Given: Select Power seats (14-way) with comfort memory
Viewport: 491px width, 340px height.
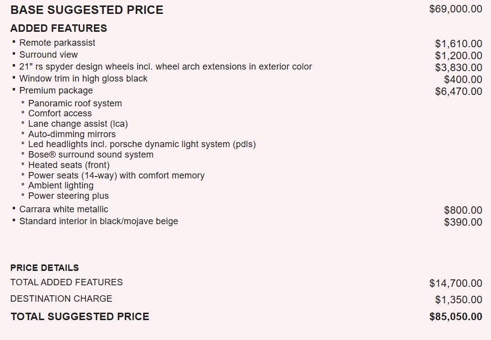Looking at the screenshot, I should 116,175.
